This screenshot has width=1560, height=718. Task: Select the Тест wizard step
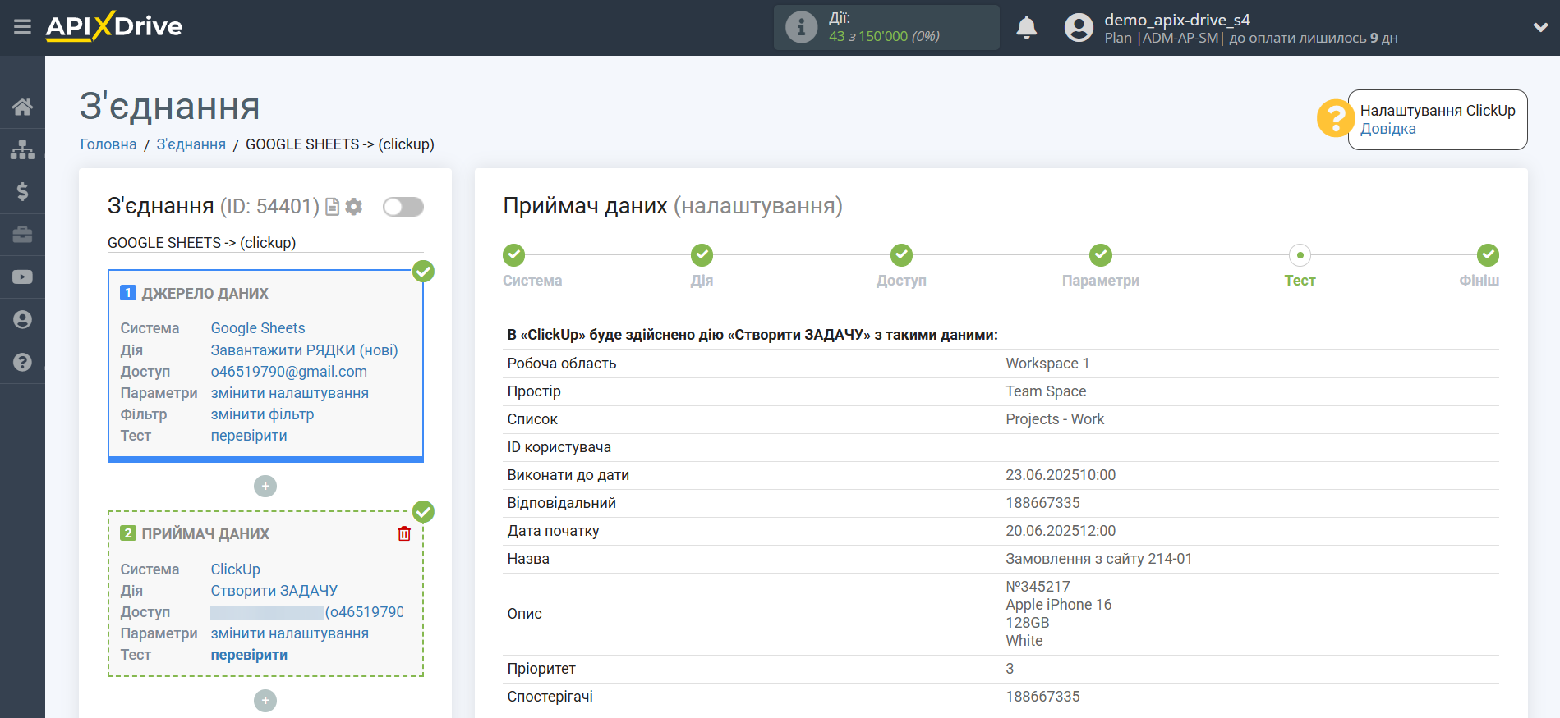coord(1300,255)
